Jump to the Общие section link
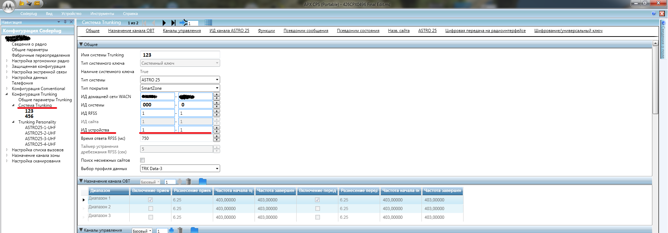Screen dimensions: 668x233 pyautogui.click(x=92, y=31)
